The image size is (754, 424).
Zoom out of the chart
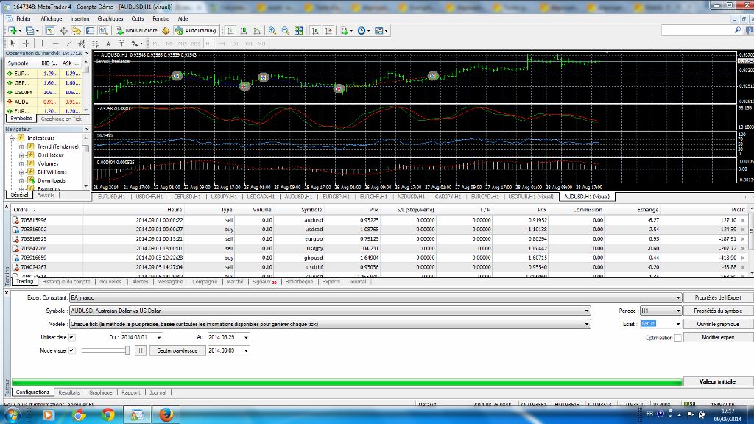coord(285,31)
